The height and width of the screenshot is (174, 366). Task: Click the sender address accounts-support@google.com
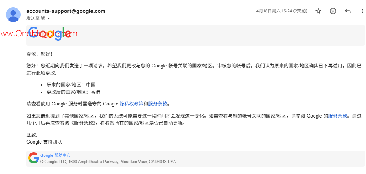(x=66, y=11)
